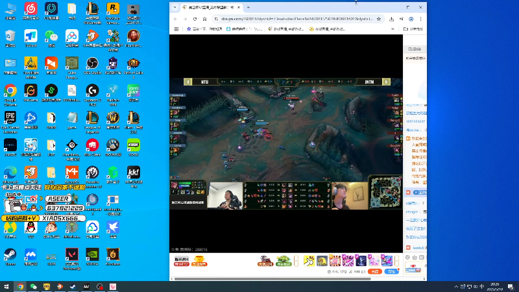Open WeChat from the taskbar
This screenshot has width=519, height=292.
(34, 287)
